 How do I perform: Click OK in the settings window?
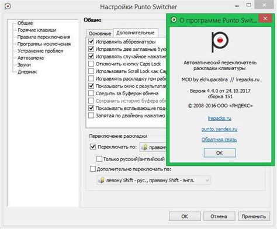point(185,216)
